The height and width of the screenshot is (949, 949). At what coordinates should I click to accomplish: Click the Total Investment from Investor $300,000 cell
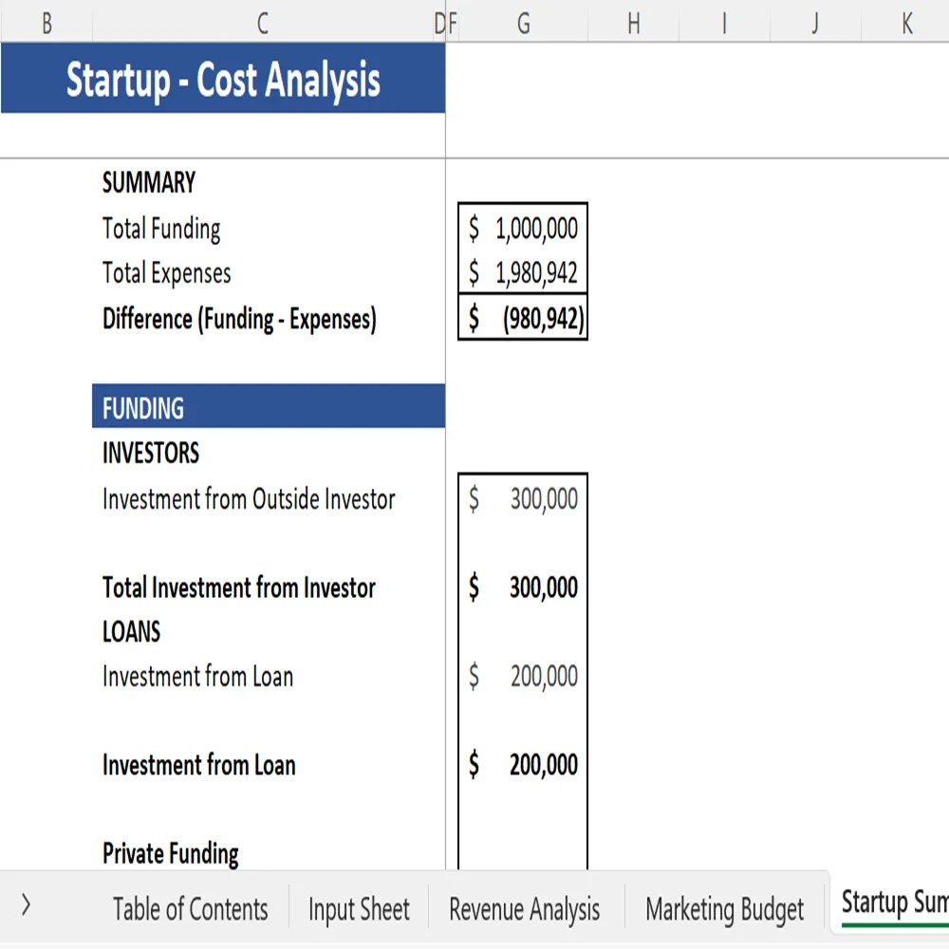[523, 587]
